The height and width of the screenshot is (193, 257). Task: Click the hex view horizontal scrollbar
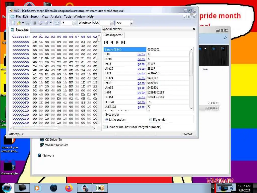click(x=53, y=128)
